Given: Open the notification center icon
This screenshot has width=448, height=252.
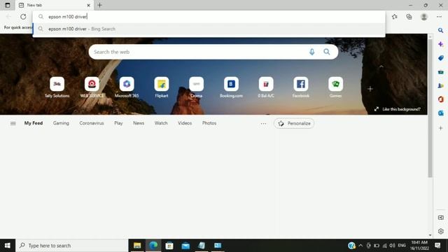Looking at the screenshot, I should pyautogui.click(x=437, y=246).
